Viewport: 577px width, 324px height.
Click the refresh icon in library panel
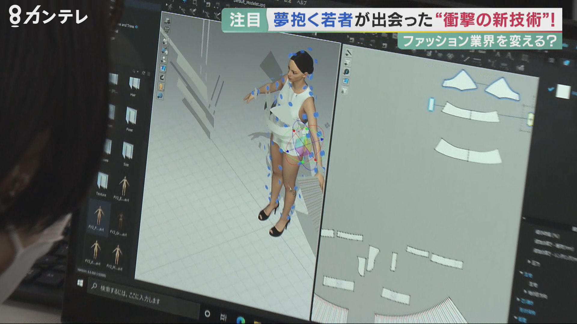pos(144,73)
